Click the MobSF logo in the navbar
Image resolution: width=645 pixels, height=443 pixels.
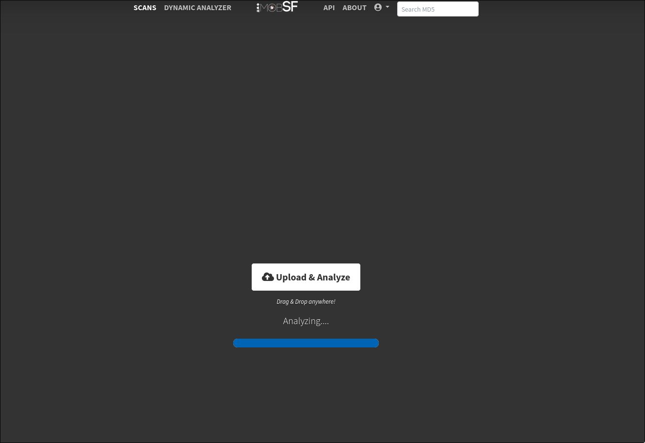[277, 7]
